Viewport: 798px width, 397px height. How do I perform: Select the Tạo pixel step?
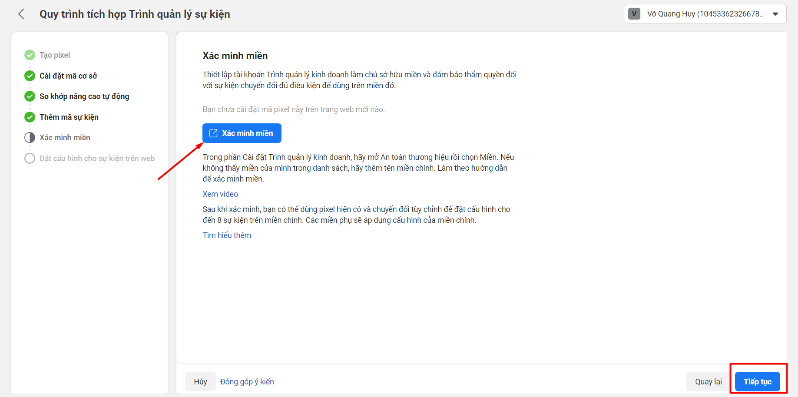(x=55, y=55)
